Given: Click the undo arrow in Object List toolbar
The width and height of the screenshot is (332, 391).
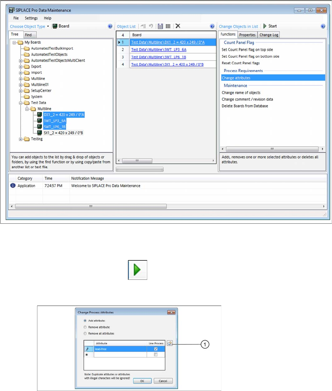Looking at the screenshot, I should pyautogui.click(x=151, y=26).
